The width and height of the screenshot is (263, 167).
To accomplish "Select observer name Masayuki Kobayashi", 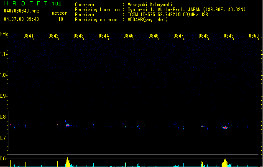I will tap(150, 5).
